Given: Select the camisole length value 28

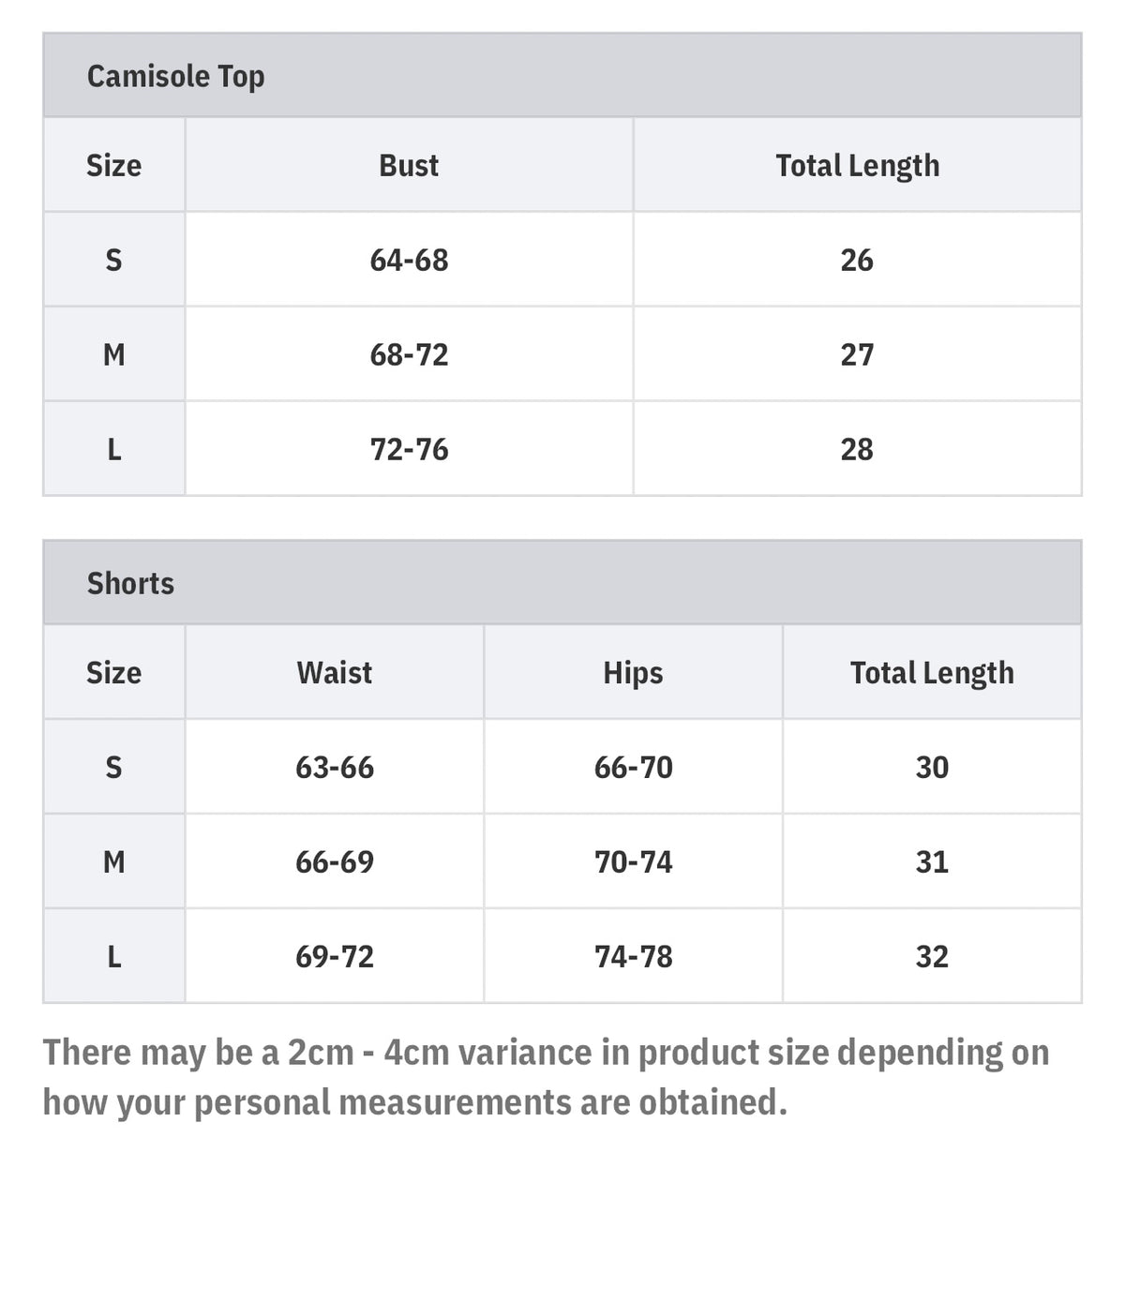Looking at the screenshot, I should (857, 449).
